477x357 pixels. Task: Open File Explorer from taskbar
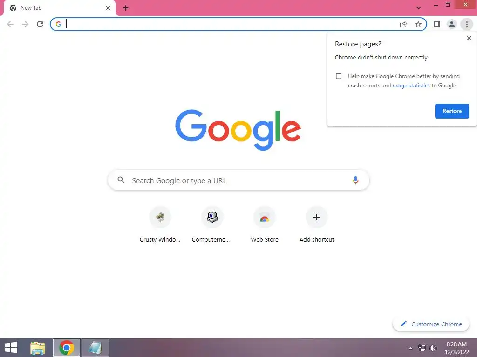click(x=38, y=348)
